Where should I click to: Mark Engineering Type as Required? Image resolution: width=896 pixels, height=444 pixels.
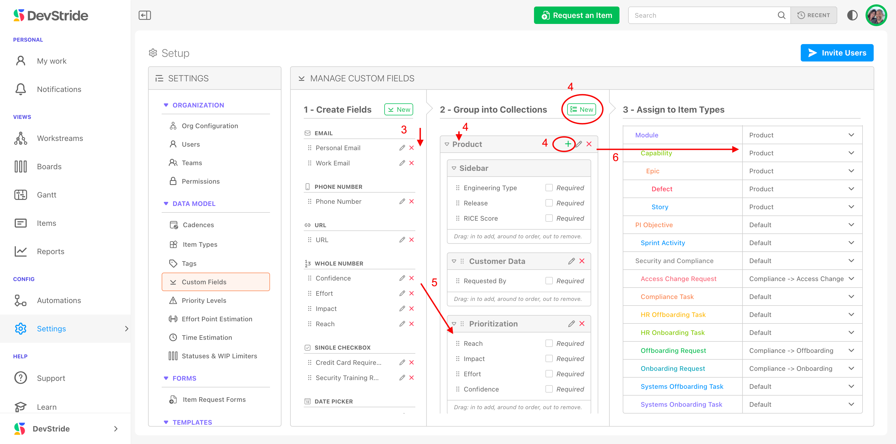pos(549,188)
